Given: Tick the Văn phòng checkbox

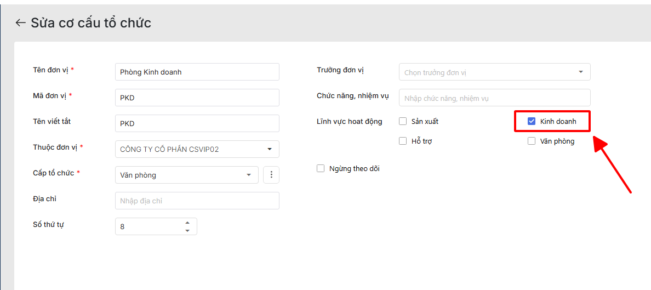Looking at the screenshot, I should point(531,141).
